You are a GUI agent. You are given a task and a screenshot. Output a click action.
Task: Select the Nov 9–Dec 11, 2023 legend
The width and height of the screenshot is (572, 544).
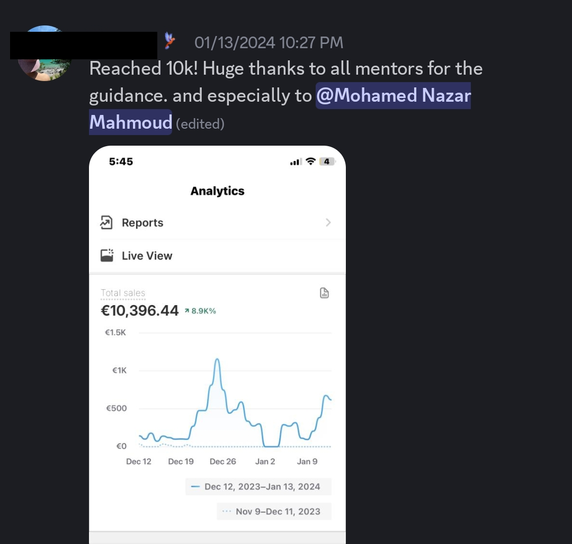(x=274, y=512)
